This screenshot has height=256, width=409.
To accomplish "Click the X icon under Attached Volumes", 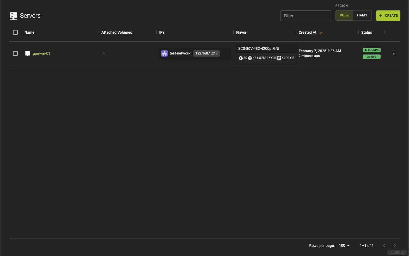I will click(x=104, y=53).
